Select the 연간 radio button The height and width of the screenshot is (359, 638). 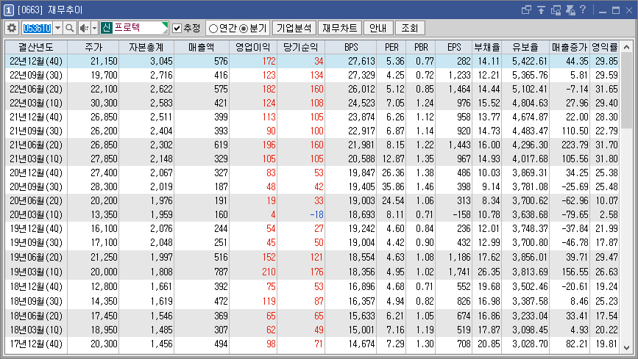click(213, 29)
